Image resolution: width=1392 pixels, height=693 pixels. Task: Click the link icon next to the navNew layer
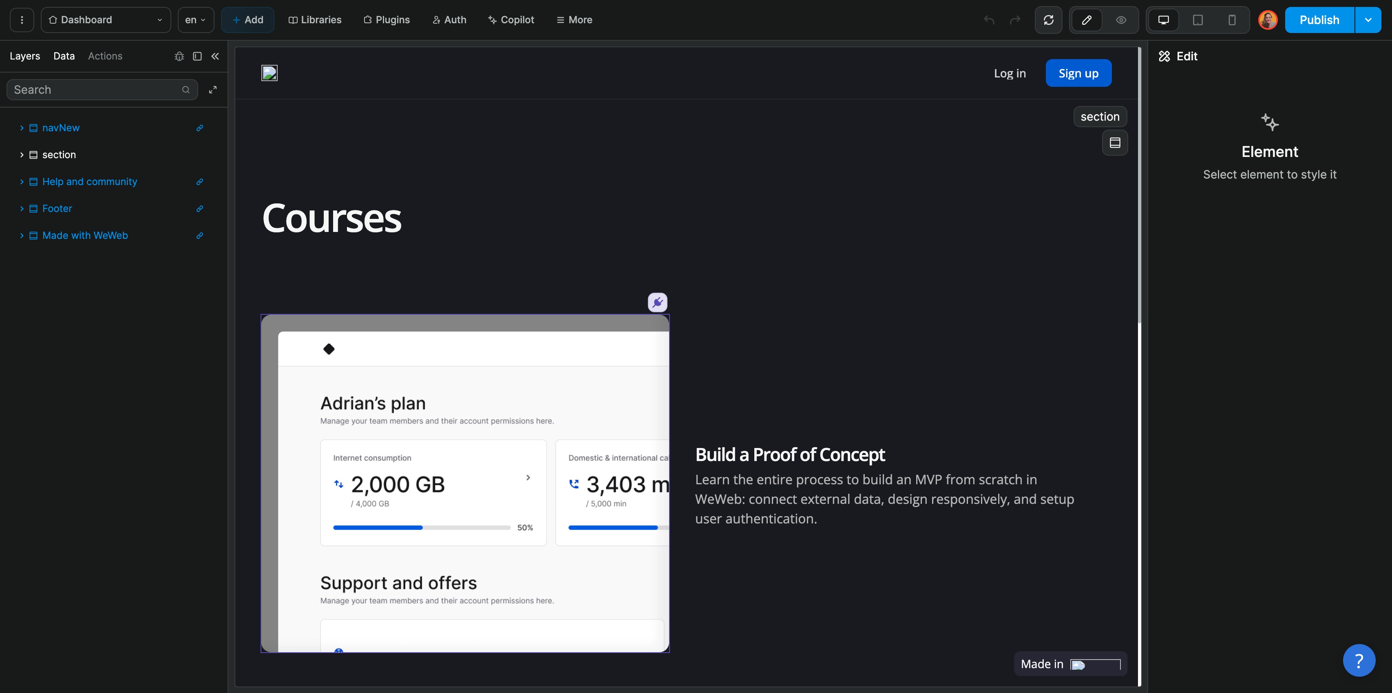tap(199, 128)
